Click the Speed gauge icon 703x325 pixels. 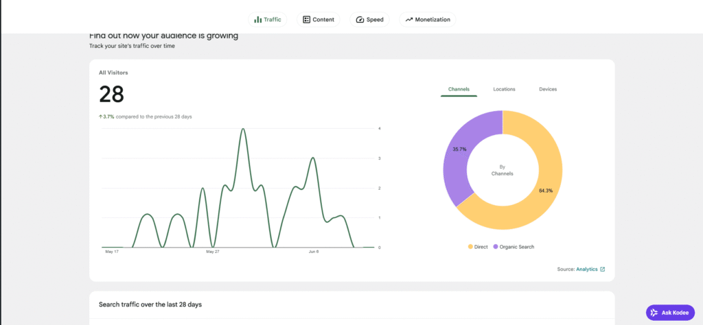click(360, 20)
